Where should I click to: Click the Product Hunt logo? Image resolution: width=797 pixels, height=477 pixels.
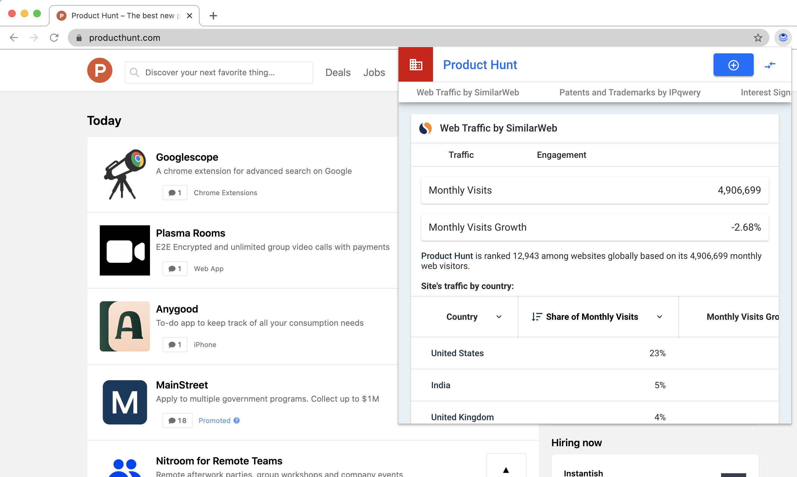100,70
